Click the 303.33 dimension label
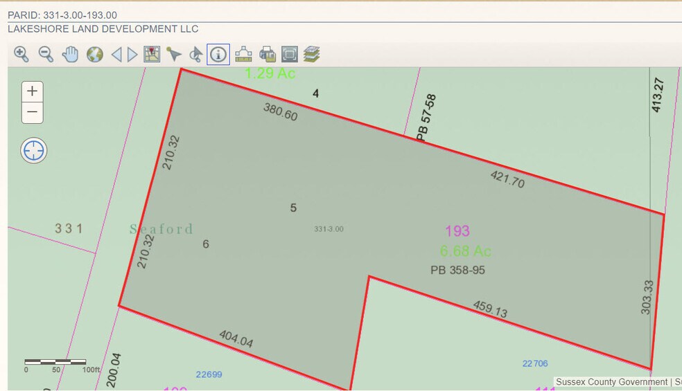This screenshot has height=391, width=682. (x=647, y=297)
